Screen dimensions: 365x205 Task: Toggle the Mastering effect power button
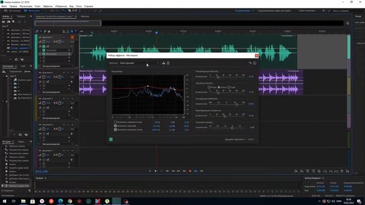[111, 139]
